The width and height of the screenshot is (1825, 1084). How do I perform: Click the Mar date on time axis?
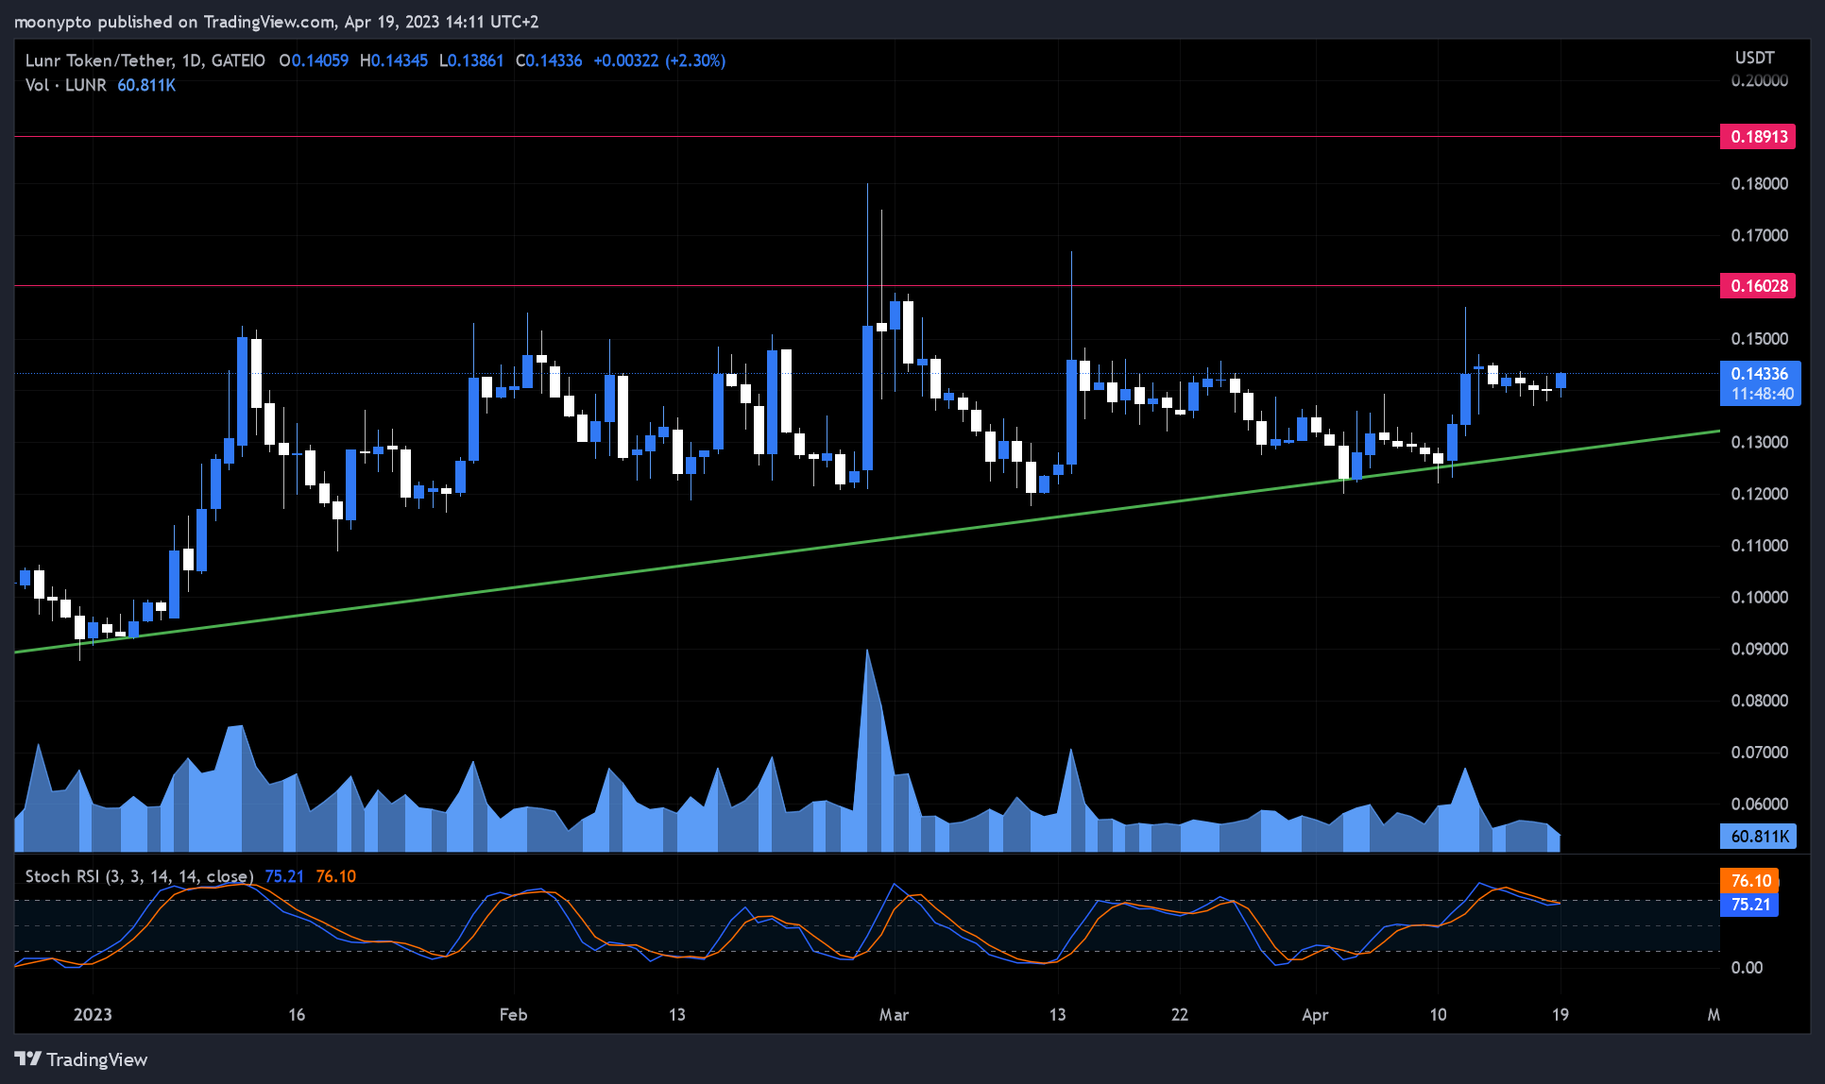coord(894,1014)
